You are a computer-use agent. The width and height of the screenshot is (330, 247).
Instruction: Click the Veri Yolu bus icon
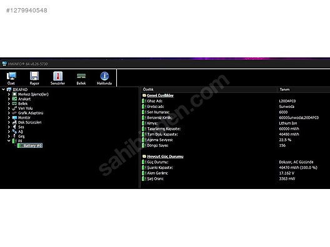pos(14,108)
